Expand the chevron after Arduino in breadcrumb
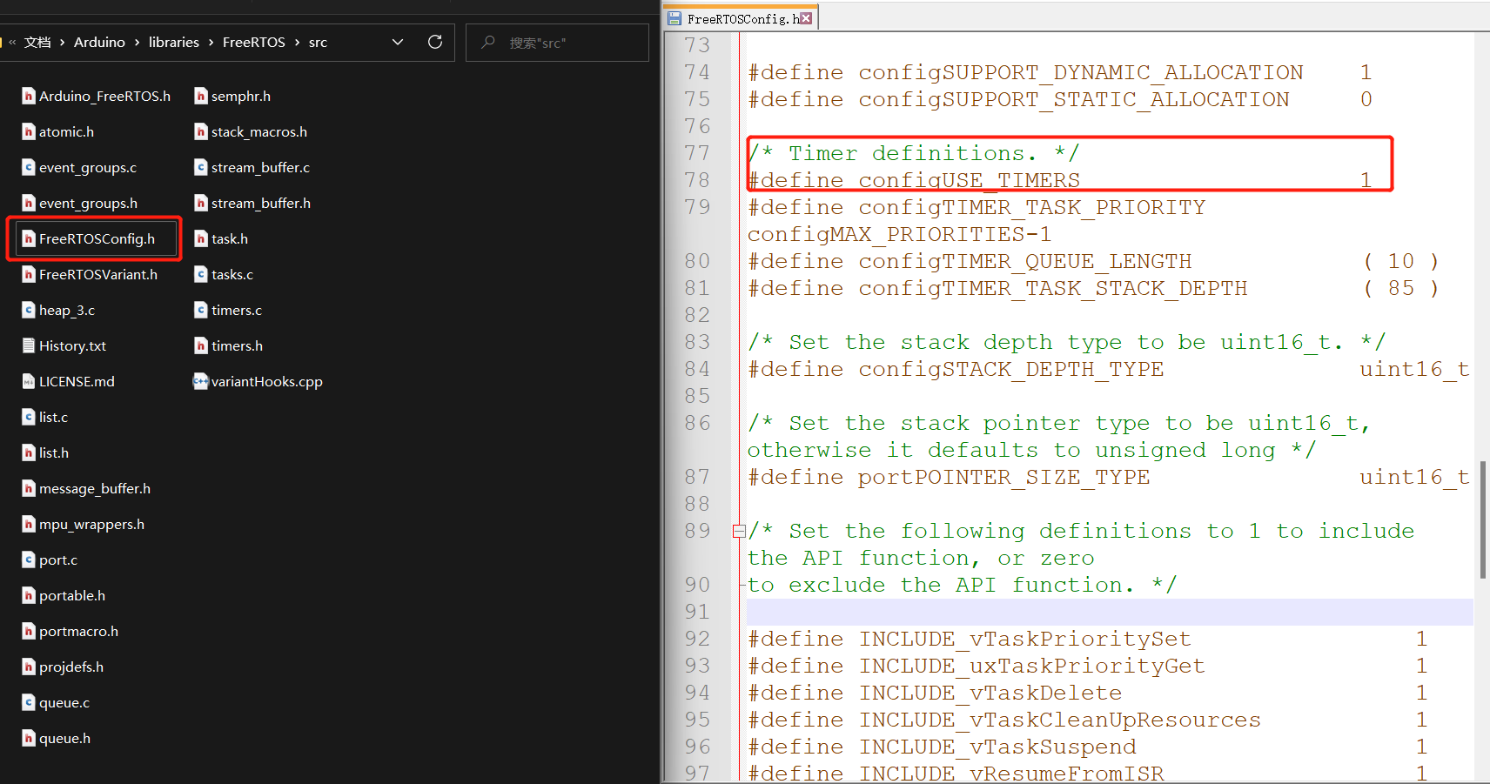 [x=137, y=42]
